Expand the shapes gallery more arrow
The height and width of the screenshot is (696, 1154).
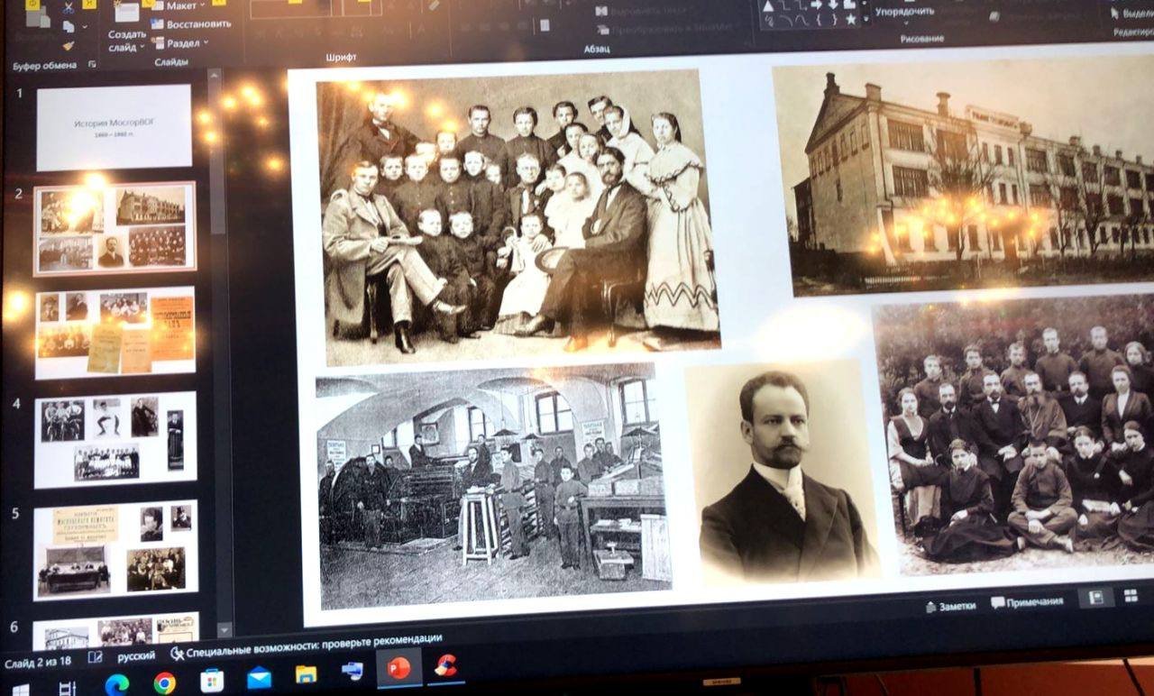coord(865,19)
